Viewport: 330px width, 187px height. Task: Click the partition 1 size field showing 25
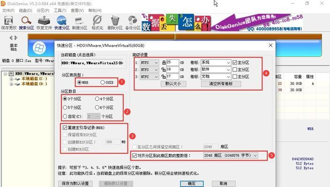[x=173, y=63]
